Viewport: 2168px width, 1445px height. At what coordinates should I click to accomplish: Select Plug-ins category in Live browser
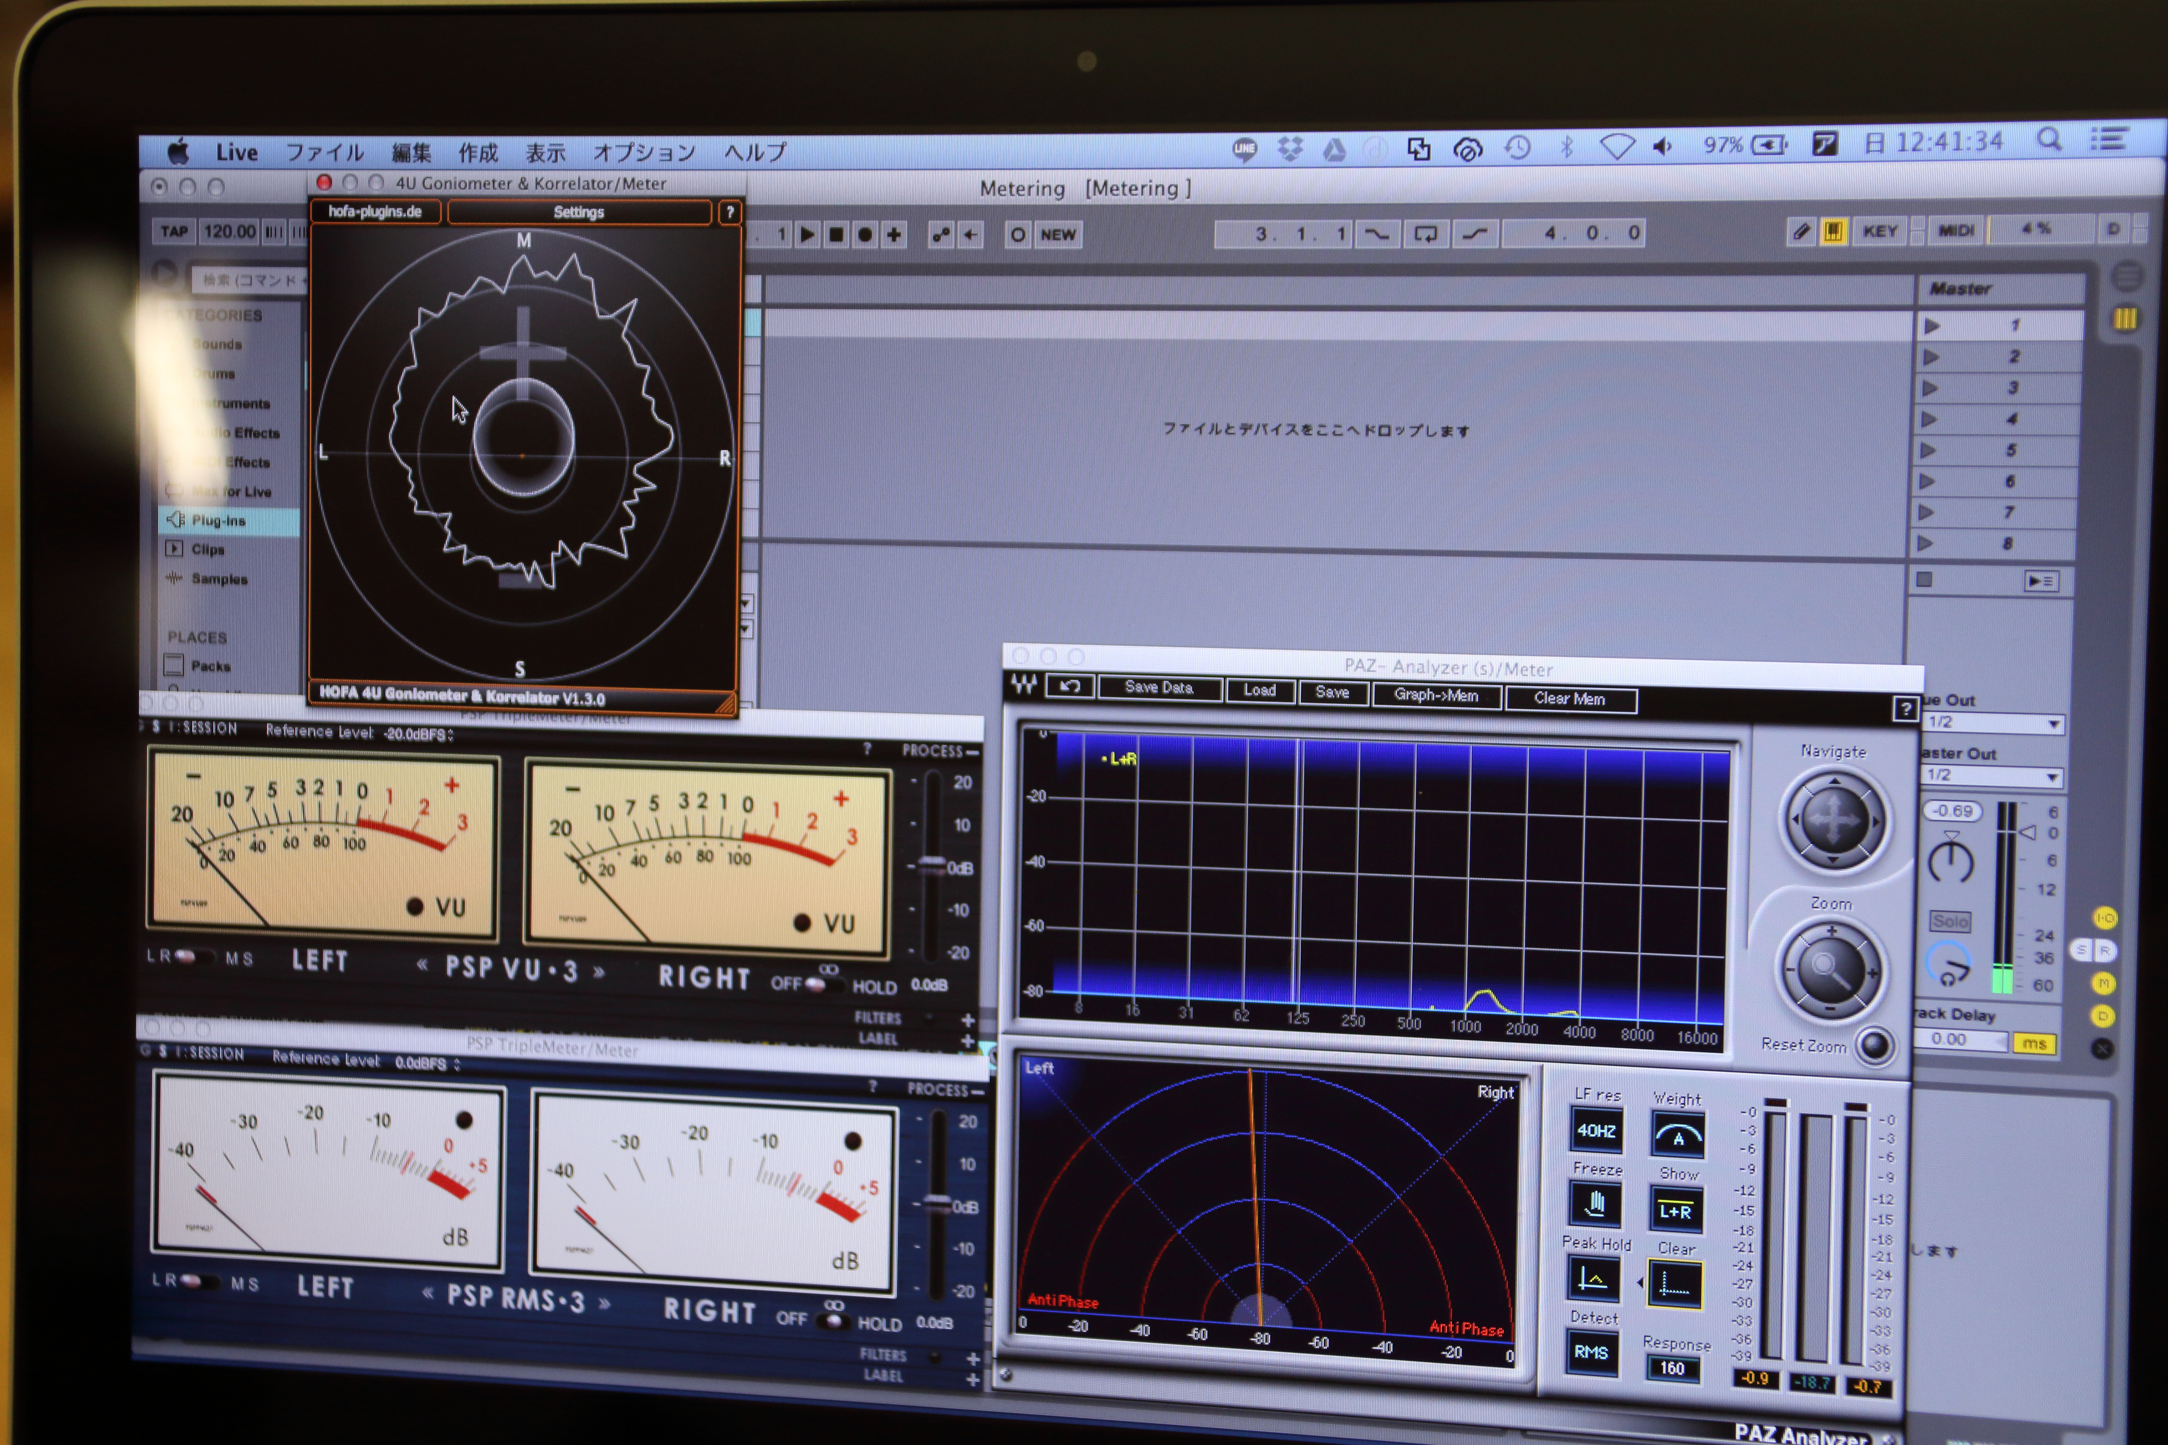pos(229,521)
